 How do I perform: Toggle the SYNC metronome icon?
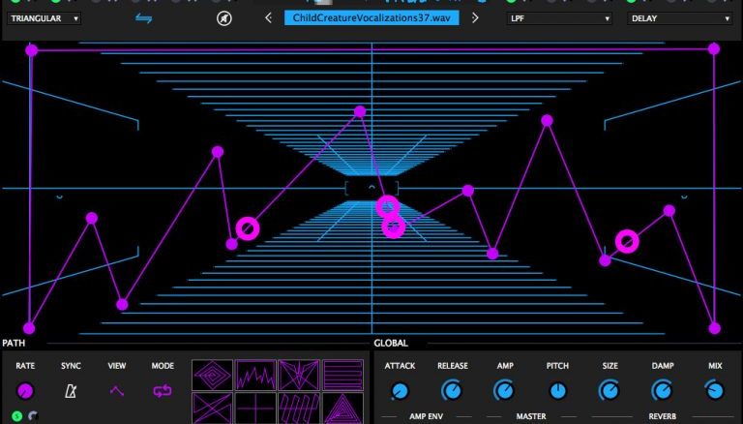coord(71,391)
